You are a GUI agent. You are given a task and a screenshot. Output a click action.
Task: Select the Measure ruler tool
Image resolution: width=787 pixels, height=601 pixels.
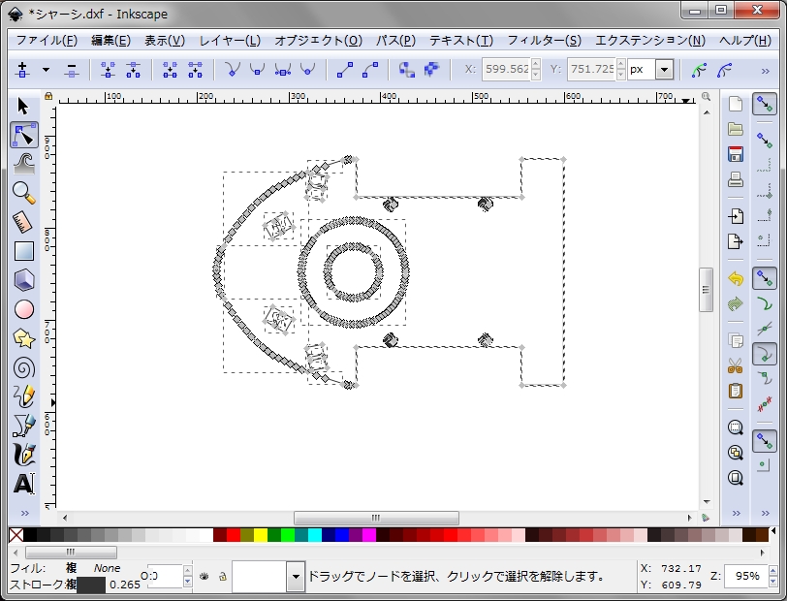tap(23, 222)
